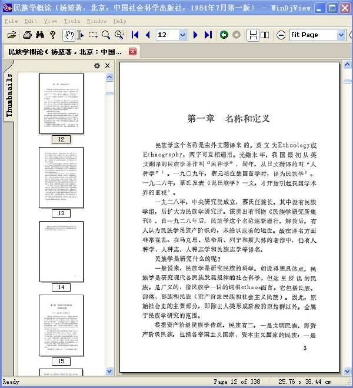353x388 pixels.
Task: Open a file with the folder icon
Action: click(11, 35)
